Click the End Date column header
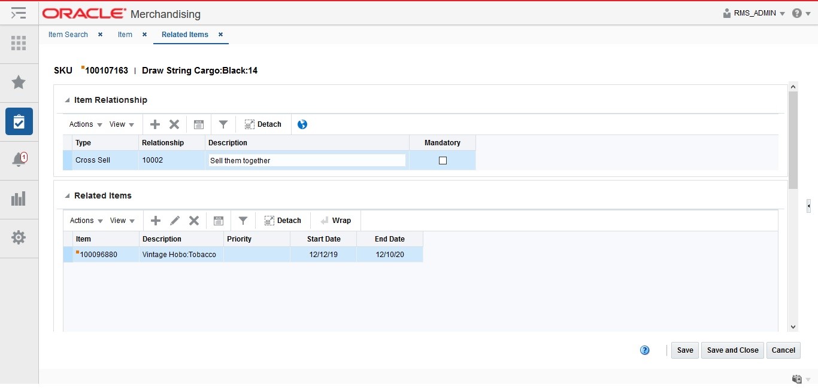 (x=390, y=239)
